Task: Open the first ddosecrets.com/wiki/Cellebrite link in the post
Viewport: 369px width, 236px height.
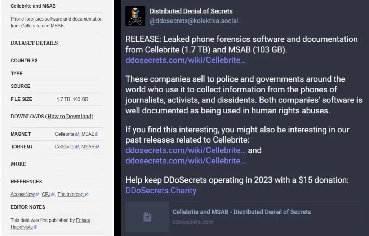Action: coord(185,60)
